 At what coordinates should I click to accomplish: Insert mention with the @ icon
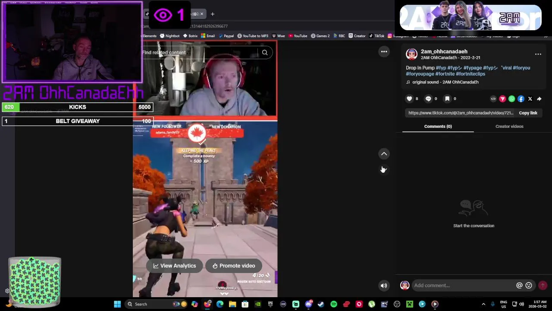pos(519,286)
